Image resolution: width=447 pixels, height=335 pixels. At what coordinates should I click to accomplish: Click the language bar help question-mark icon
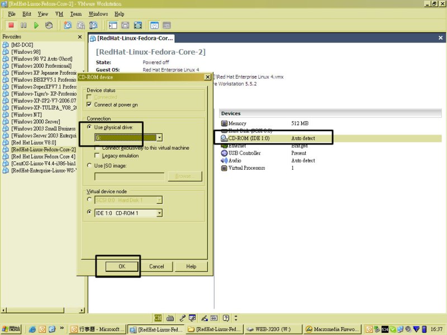[x=226, y=318]
